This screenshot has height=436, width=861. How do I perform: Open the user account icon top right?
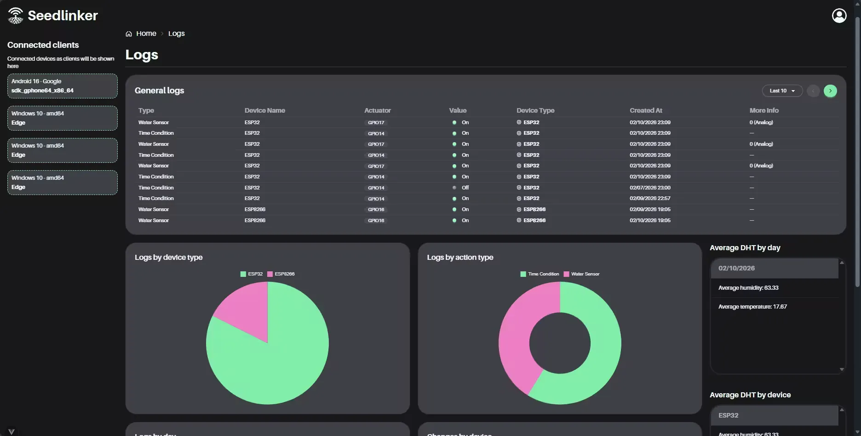(839, 15)
